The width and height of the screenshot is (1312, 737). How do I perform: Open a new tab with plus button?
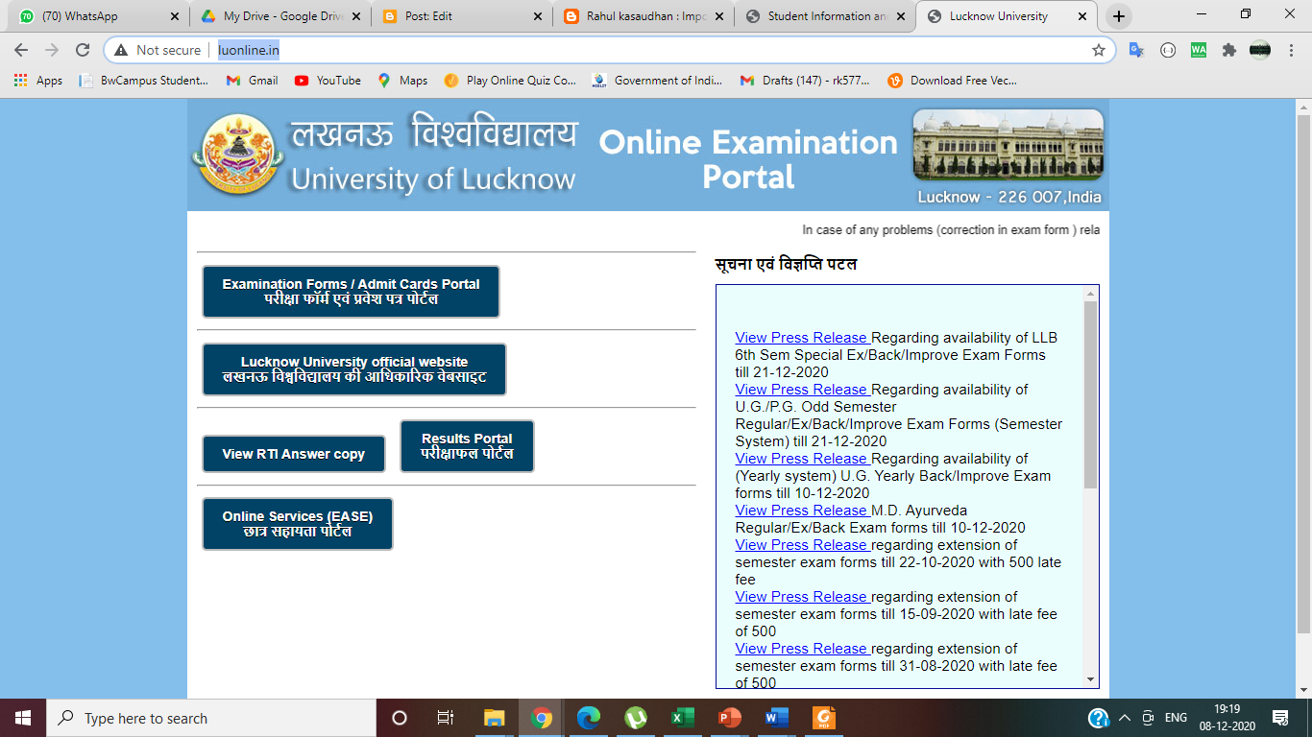(x=1119, y=16)
